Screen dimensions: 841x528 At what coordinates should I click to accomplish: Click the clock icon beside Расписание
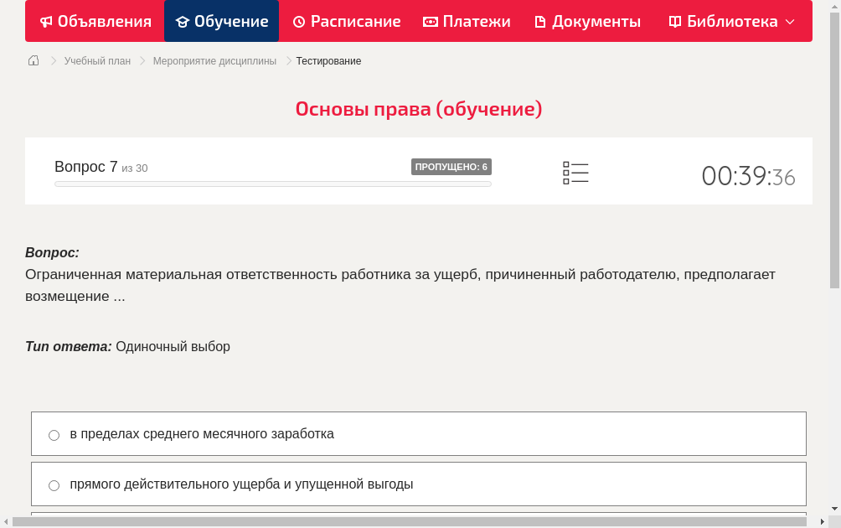click(298, 21)
